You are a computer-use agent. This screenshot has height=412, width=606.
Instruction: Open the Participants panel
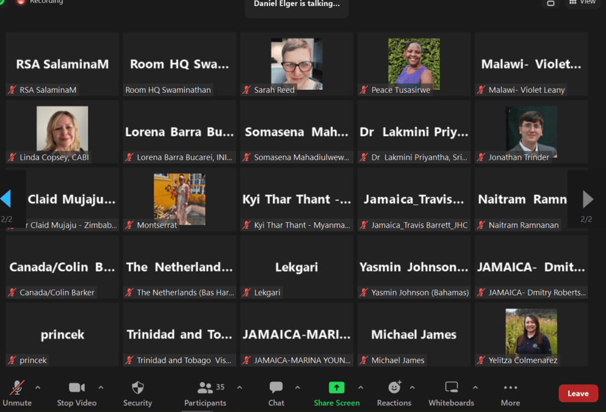point(205,388)
